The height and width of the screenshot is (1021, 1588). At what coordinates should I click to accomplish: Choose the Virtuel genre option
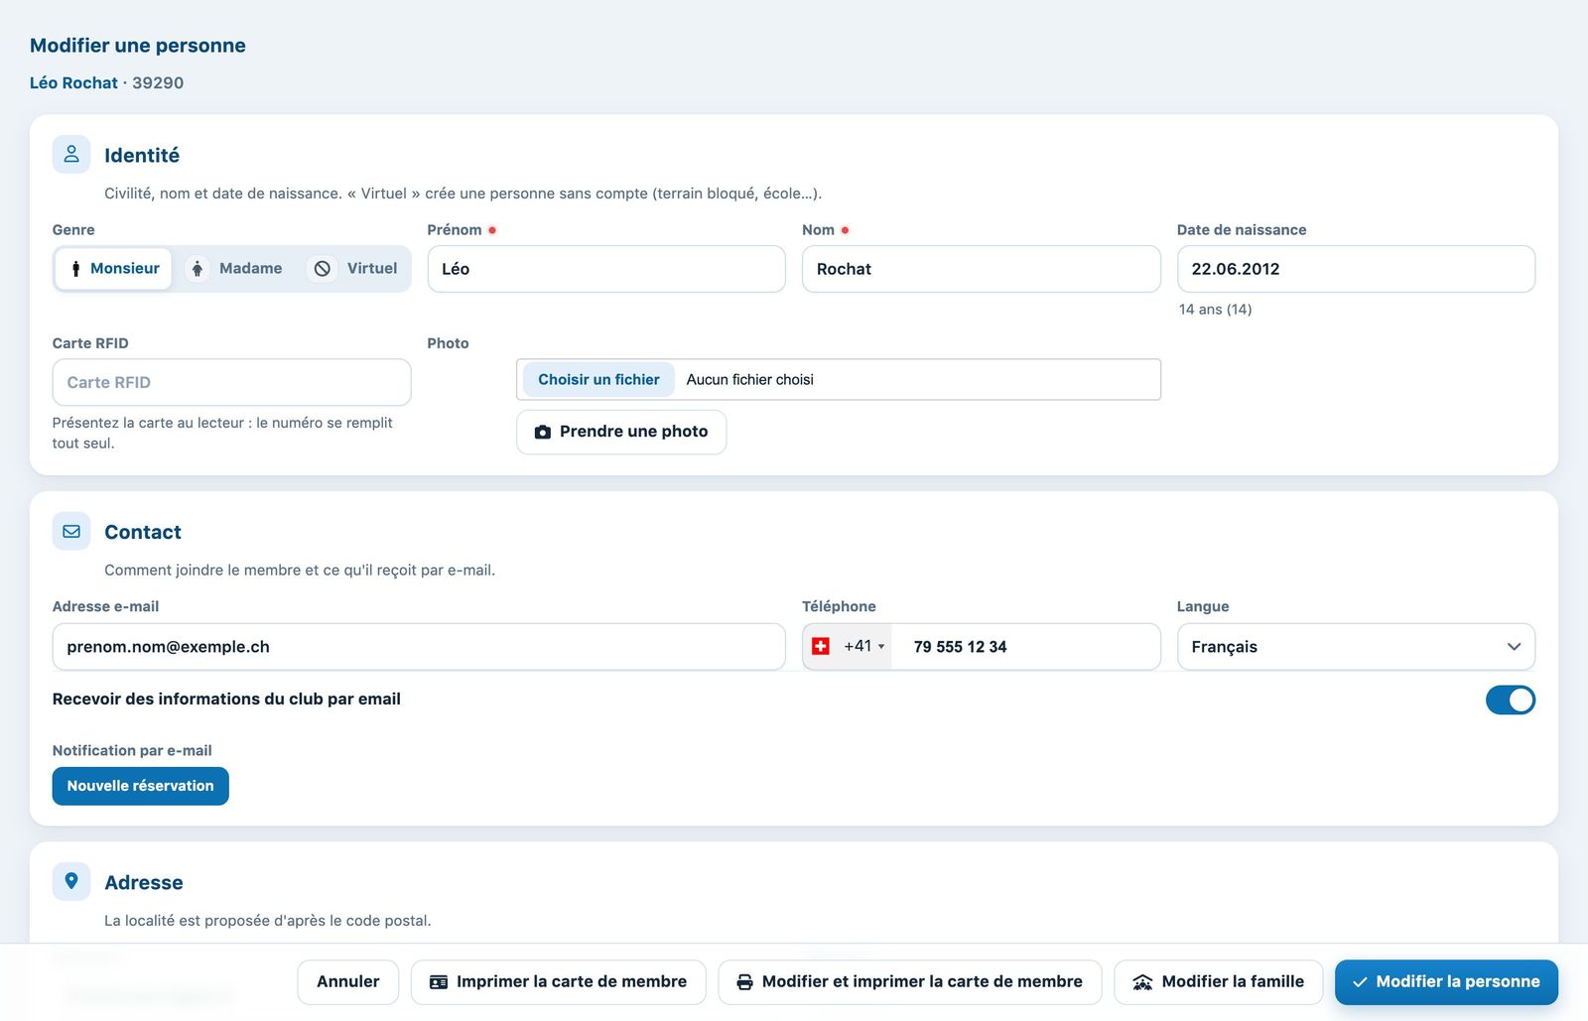coord(354,269)
